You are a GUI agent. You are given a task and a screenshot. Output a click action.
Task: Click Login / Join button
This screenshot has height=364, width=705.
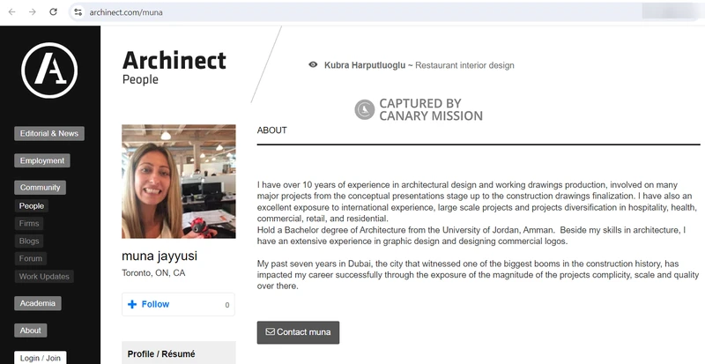[x=41, y=358]
